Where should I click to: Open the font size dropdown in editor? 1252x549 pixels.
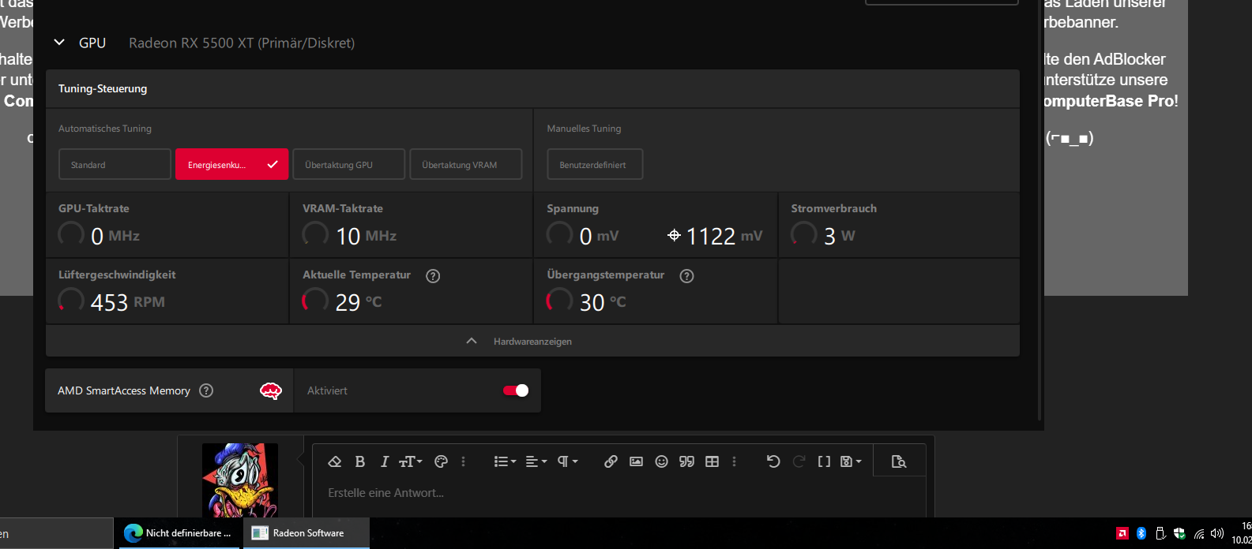pyautogui.click(x=411, y=461)
